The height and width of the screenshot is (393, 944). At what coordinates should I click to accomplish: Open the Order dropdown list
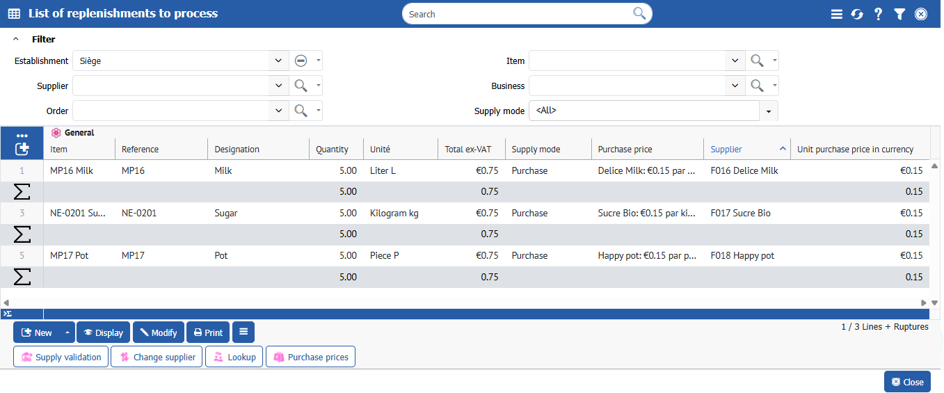[278, 111]
